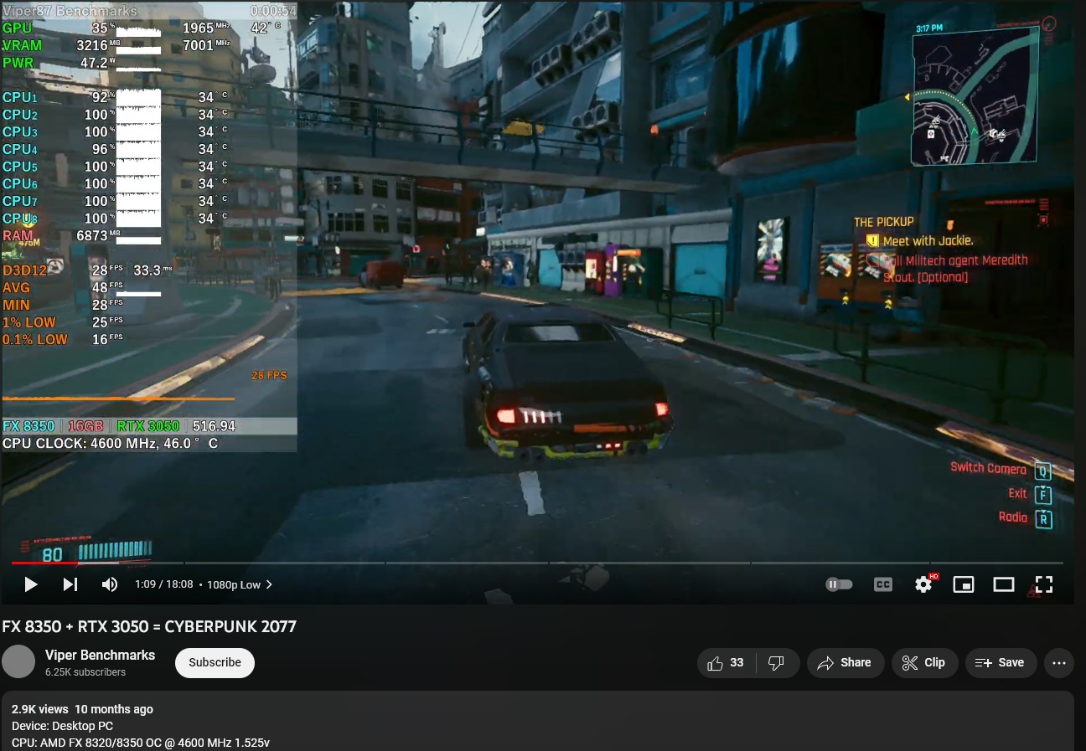The image size is (1086, 751).
Task: Skip to the next video
Action: tap(70, 584)
